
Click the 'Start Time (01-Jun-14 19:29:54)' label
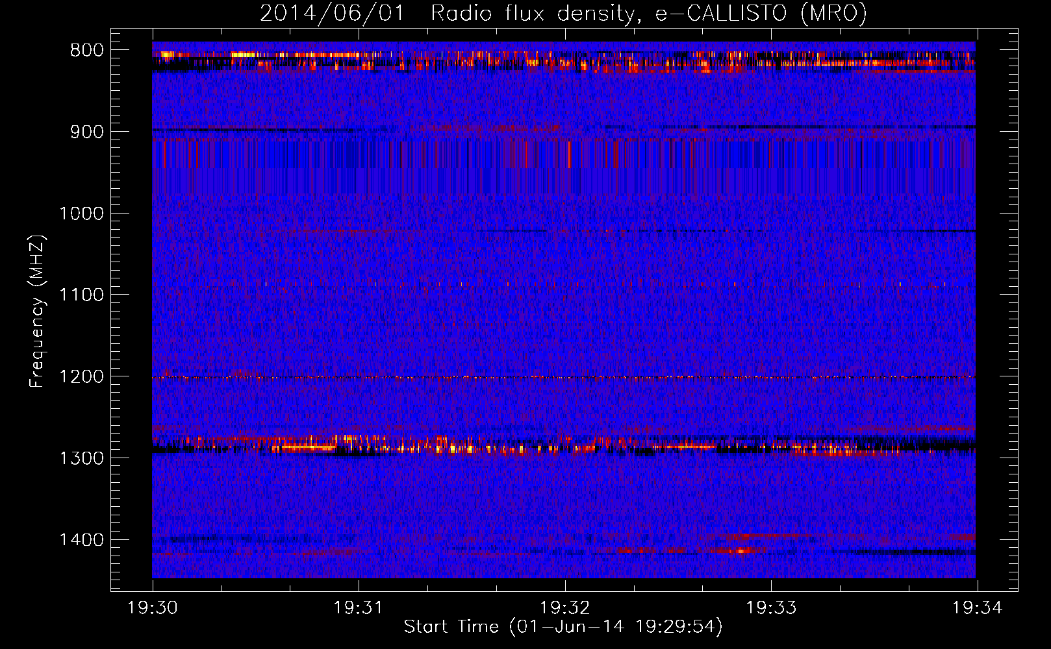pos(563,627)
